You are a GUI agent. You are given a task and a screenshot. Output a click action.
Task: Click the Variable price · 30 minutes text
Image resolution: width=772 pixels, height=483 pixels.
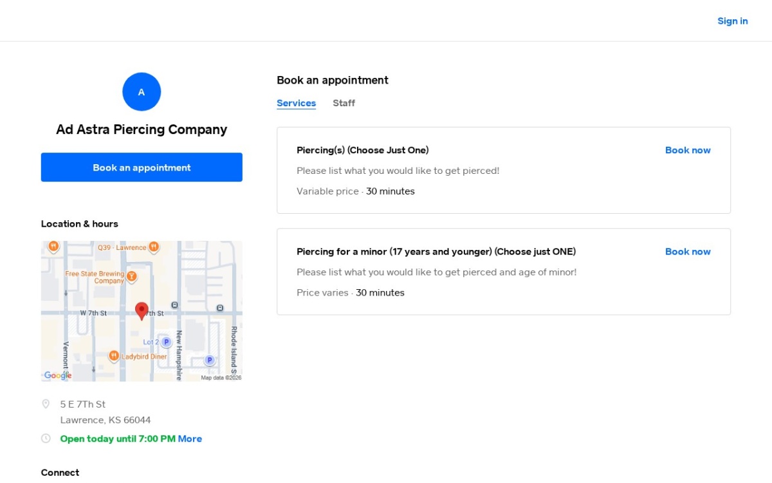click(x=356, y=191)
